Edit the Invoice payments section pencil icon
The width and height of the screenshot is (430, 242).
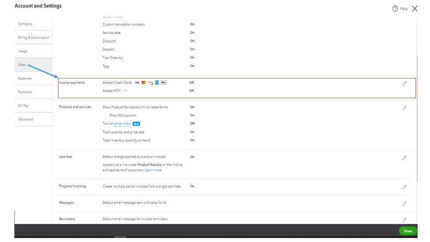(404, 84)
